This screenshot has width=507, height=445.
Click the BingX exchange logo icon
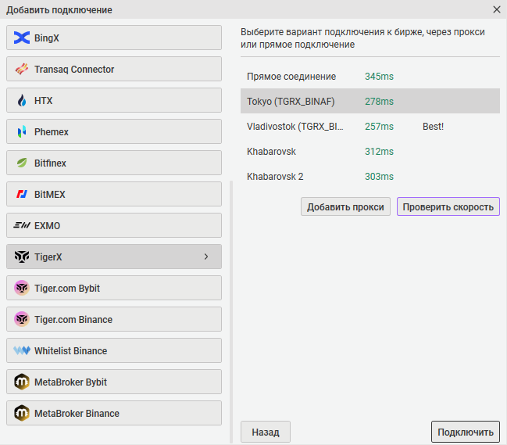(x=22, y=38)
